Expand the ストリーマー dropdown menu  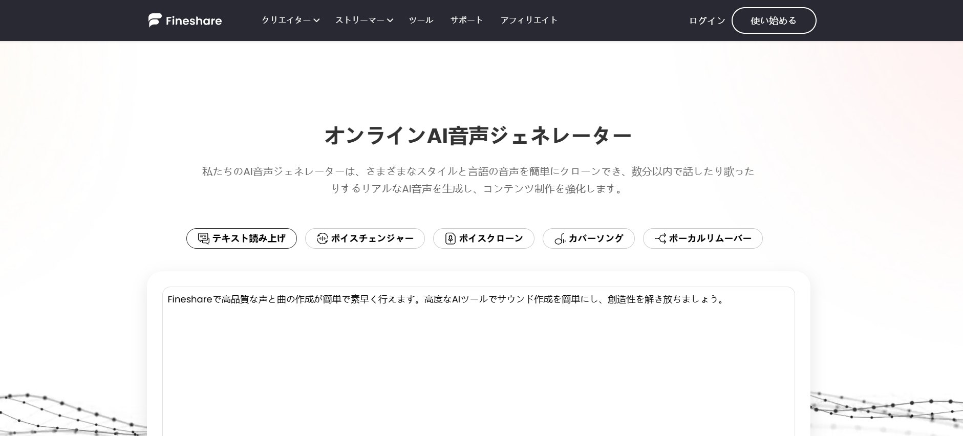[x=364, y=20]
